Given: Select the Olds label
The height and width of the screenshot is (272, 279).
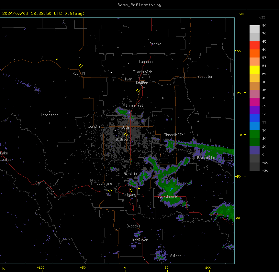Looking at the screenshot, I should tap(126, 127).
